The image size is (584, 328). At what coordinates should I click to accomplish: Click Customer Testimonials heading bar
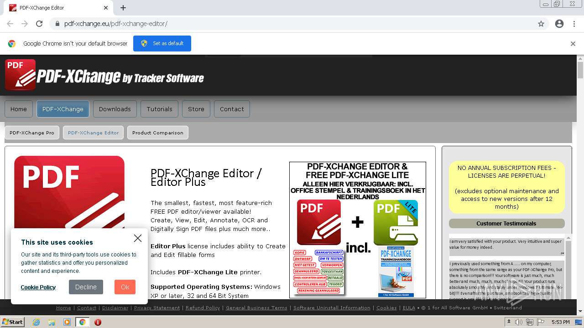click(x=506, y=224)
